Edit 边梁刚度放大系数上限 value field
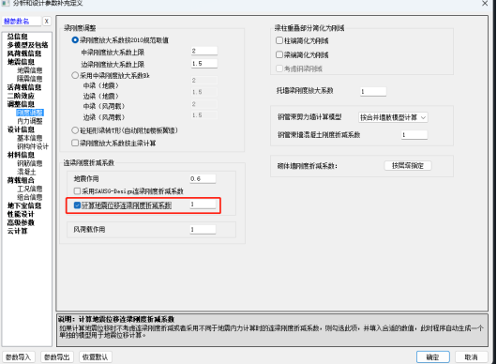 click(204, 64)
